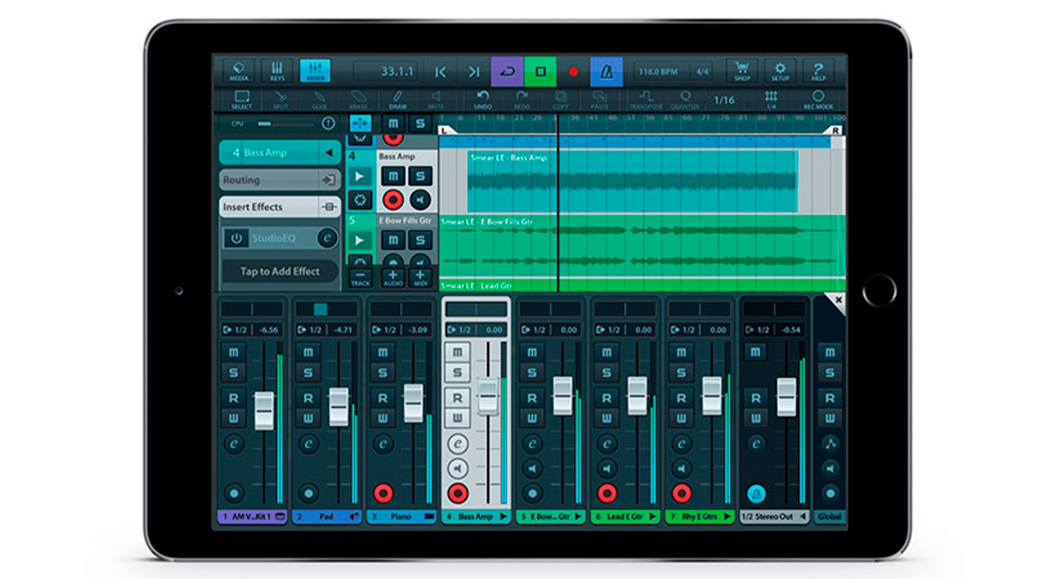Switch to the Mixer tab
This screenshot has width=1054, height=579.
[315, 71]
